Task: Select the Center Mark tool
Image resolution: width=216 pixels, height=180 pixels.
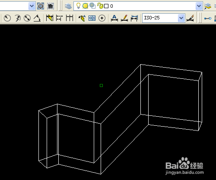Action: 102,18
